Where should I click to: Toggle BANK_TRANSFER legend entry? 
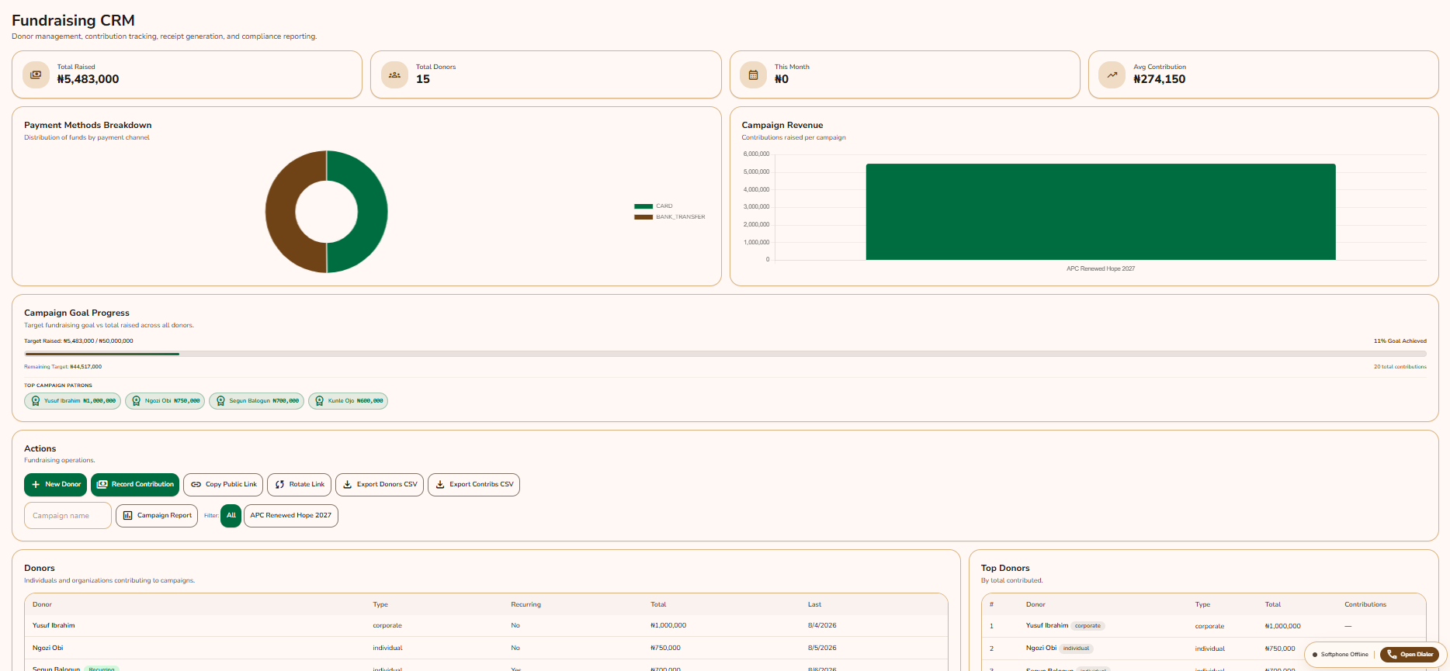(669, 217)
